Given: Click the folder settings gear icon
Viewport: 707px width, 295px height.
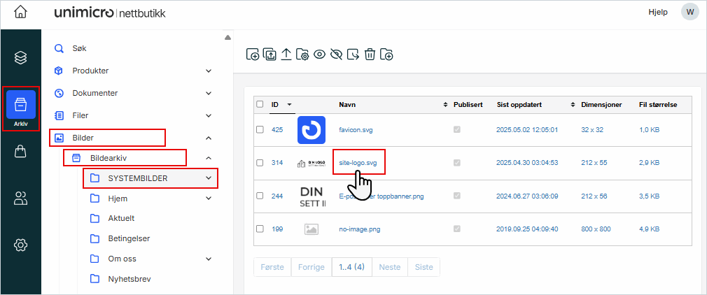Looking at the screenshot, I should click(x=302, y=55).
